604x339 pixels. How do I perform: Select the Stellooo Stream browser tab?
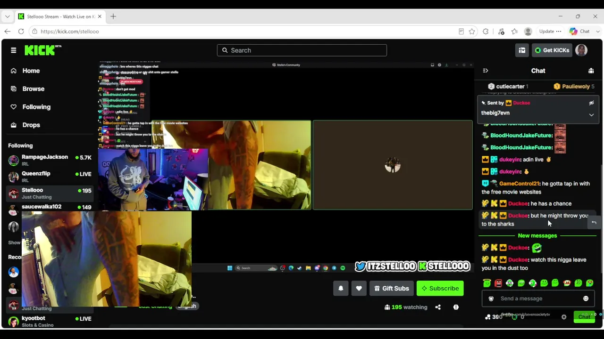(x=60, y=16)
